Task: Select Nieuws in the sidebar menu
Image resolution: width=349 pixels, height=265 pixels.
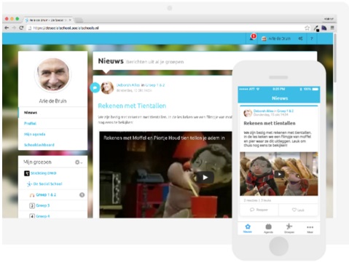Action: click(52, 112)
